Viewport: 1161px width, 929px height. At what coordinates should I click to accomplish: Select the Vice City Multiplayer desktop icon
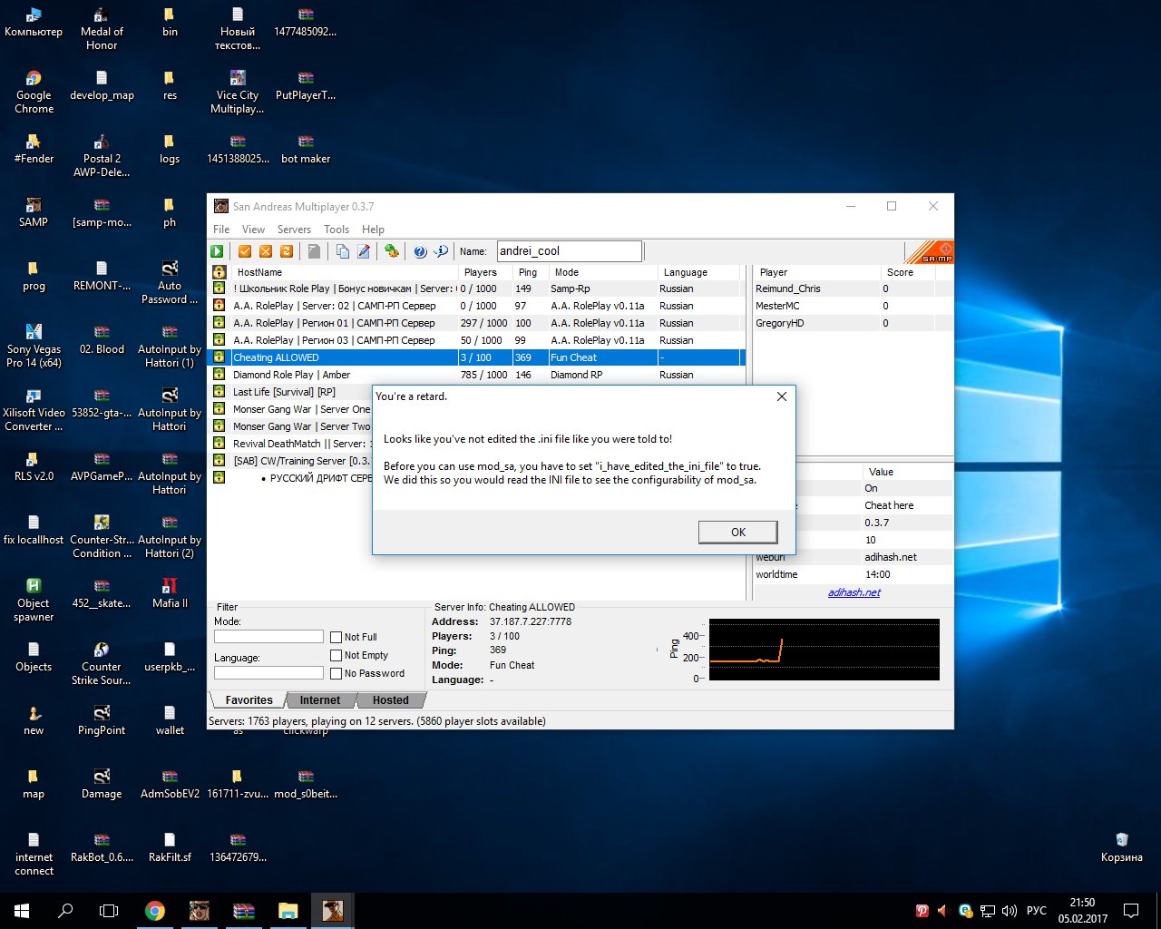click(238, 93)
